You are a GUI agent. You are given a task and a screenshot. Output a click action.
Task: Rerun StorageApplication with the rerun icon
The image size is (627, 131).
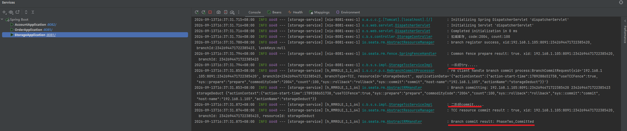click(x=197, y=12)
